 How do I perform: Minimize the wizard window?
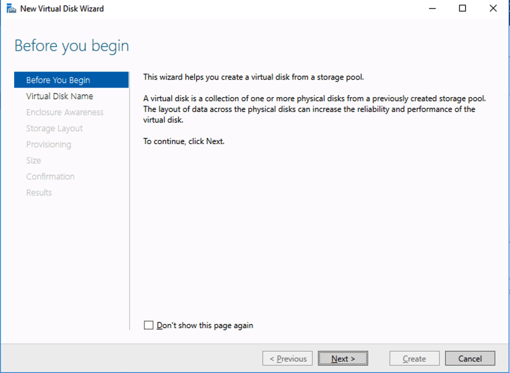pyautogui.click(x=432, y=9)
